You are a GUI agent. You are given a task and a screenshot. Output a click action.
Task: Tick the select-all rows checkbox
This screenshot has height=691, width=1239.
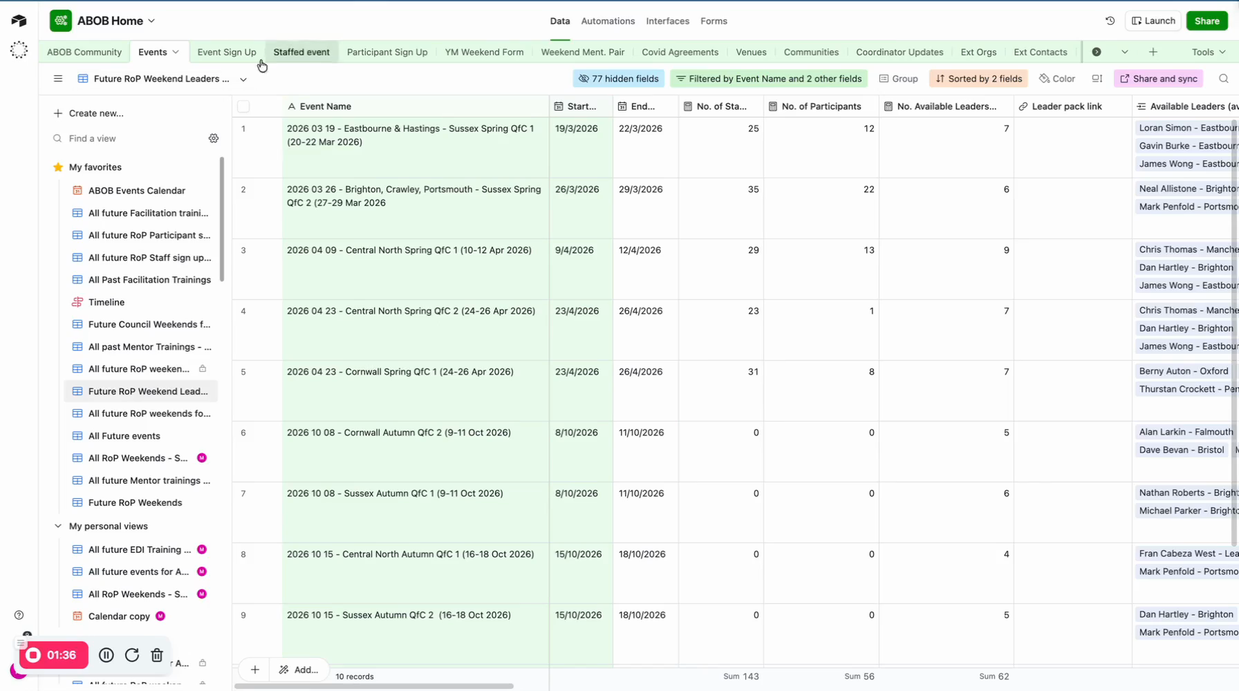click(243, 106)
